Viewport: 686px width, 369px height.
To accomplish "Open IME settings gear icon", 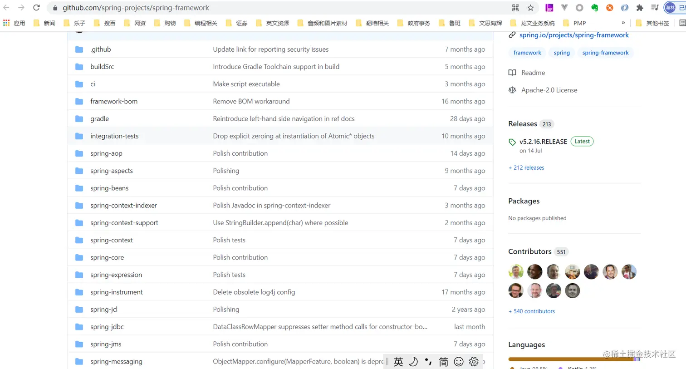I will [474, 362].
